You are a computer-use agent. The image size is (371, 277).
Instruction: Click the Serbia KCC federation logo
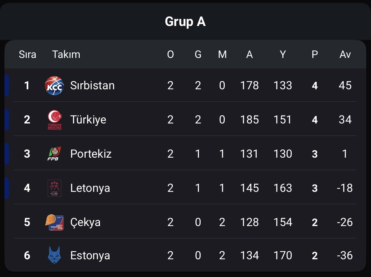[54, 85]
